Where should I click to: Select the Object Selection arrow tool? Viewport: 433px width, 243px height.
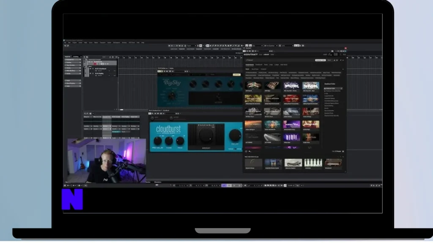coord(208,46)
